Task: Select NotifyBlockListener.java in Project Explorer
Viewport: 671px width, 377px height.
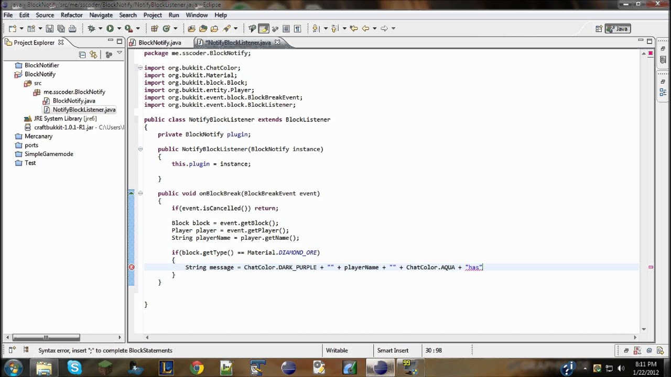Action: (84, 109)
